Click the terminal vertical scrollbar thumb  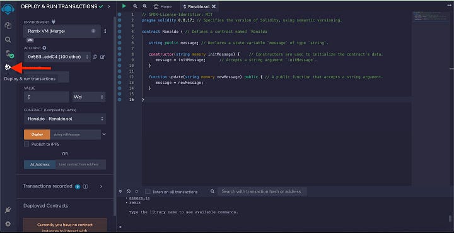pos(450,218)
